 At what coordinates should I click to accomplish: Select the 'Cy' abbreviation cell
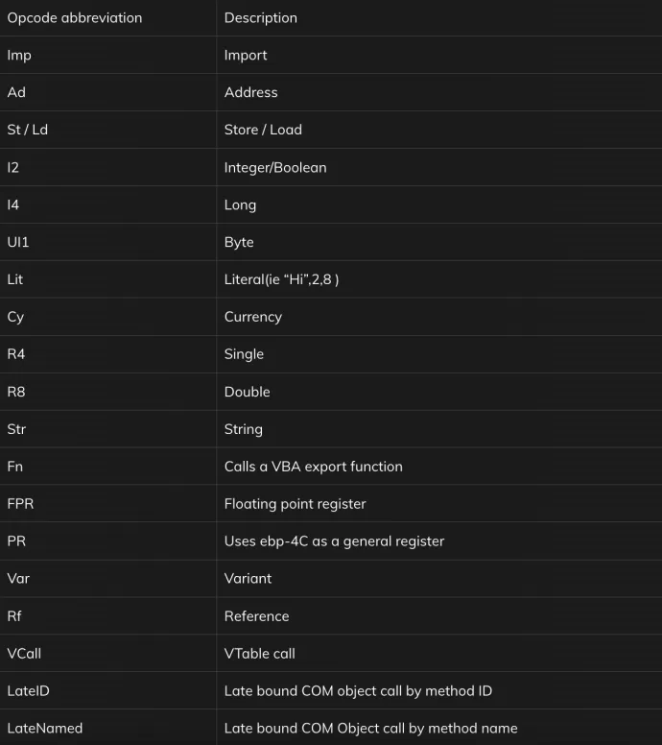[x=107, y=317]
